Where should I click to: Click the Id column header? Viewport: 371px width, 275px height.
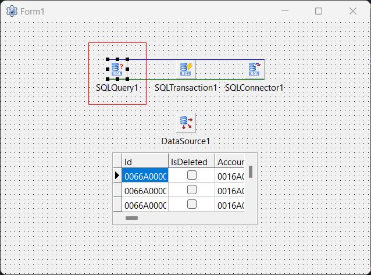145,161
